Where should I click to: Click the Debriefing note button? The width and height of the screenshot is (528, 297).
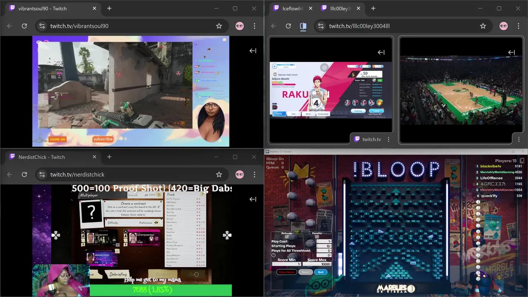tap(118, 274)
